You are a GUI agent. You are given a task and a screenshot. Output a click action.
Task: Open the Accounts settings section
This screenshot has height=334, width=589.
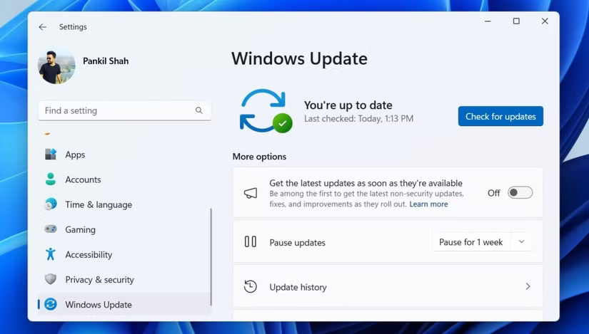tap(124, 179)
